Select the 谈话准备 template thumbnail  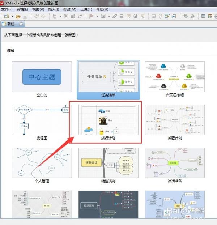click(x=175, y=163)
